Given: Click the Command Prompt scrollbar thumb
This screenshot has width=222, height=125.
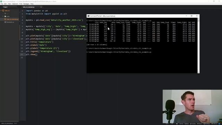Looking at the screenshot, I should tap(198, 21).
